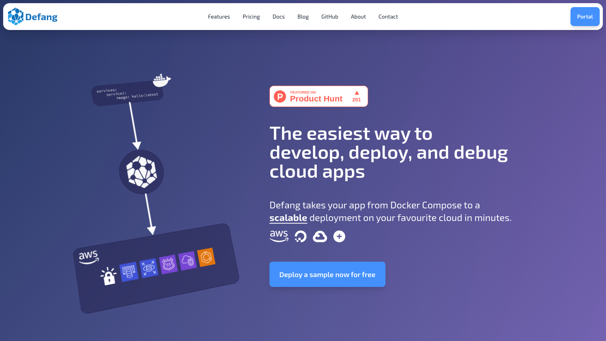Click the Route 53 shield icon
The image size is (606, 341).
coord(168,264)
